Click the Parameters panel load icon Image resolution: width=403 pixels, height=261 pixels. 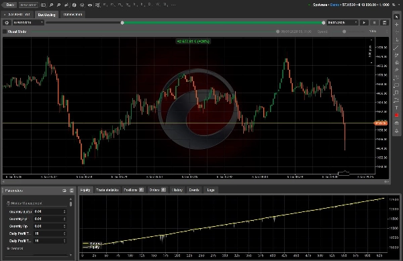click(64, 191)
